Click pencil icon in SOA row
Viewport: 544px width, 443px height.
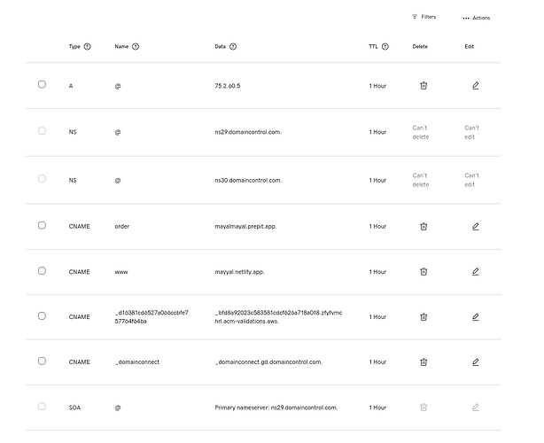pos(476,407)
